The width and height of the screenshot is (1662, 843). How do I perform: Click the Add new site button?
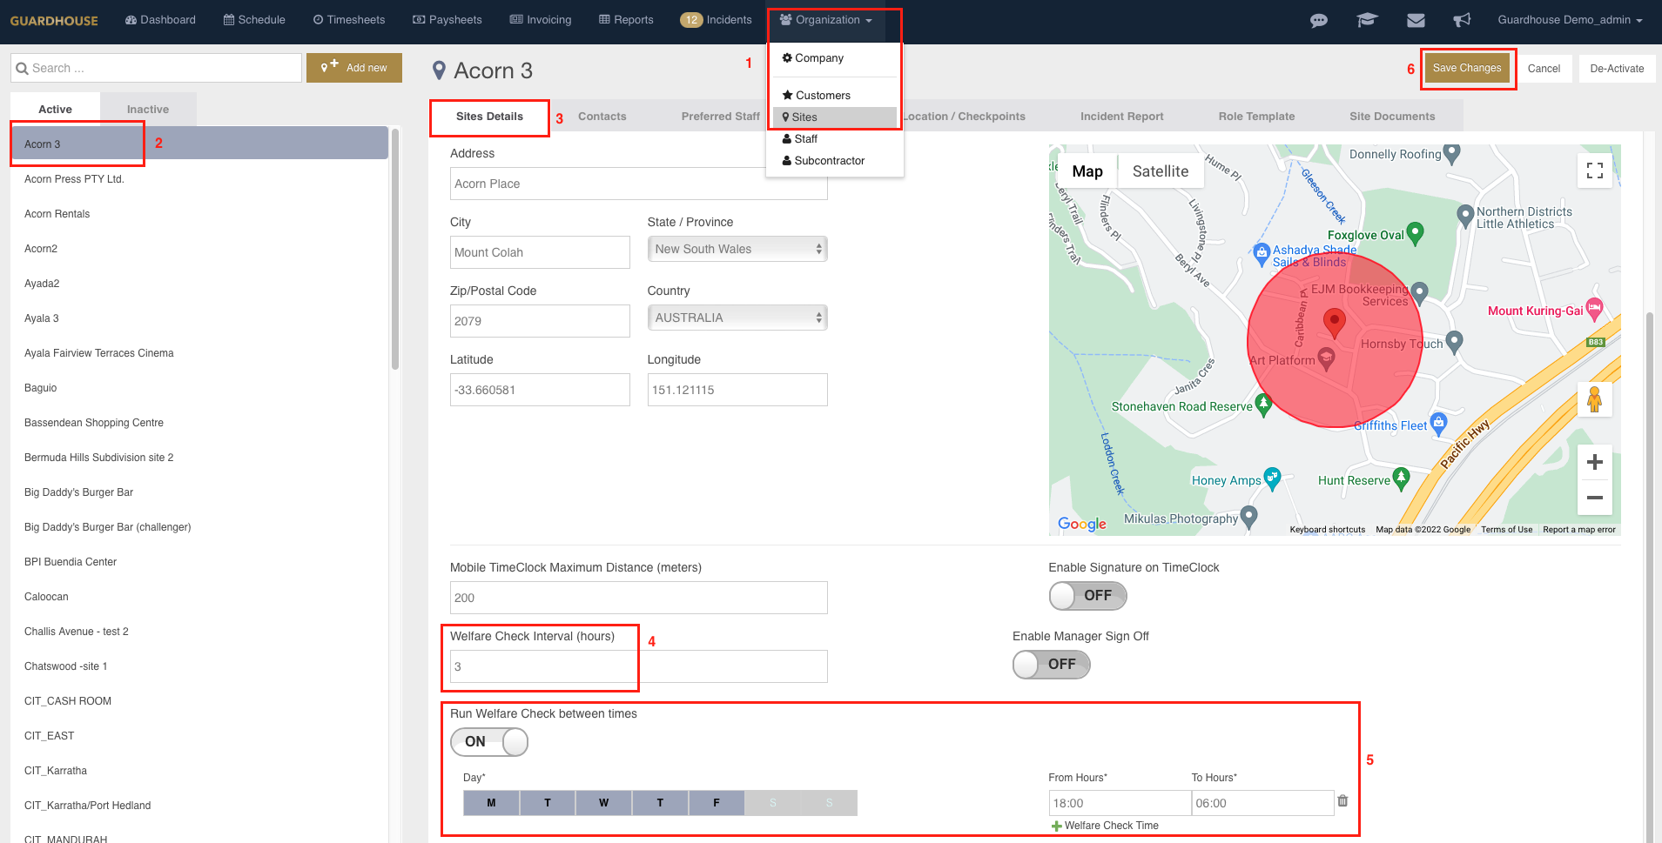(354, 68)
